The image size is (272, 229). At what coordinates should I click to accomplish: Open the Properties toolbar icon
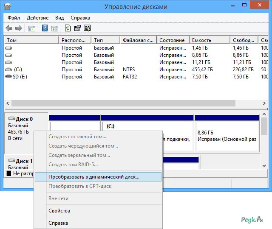click(x=77, y=28)
